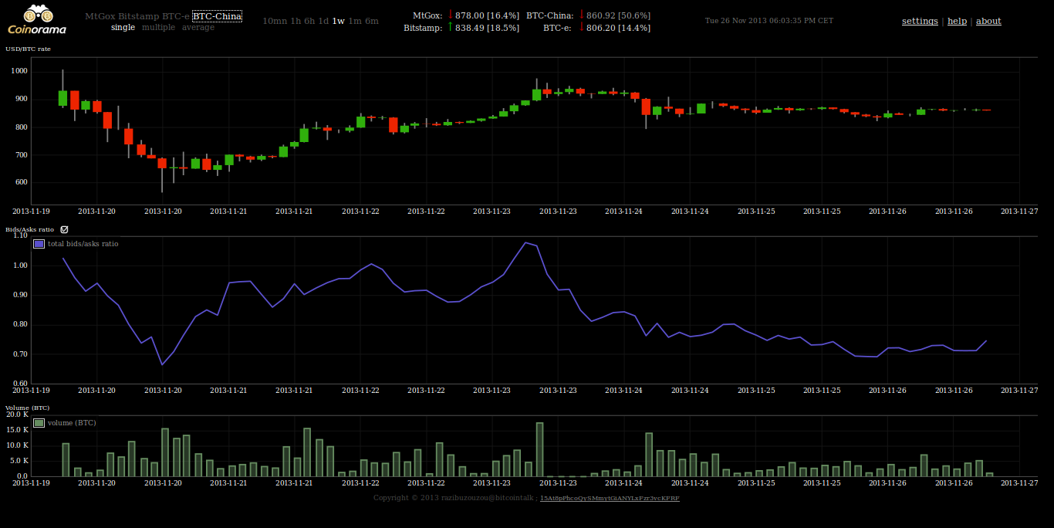Click the Bitstamp price 838.49 [18.5%]
1054x528 pixels.
[x=487, y=28]
